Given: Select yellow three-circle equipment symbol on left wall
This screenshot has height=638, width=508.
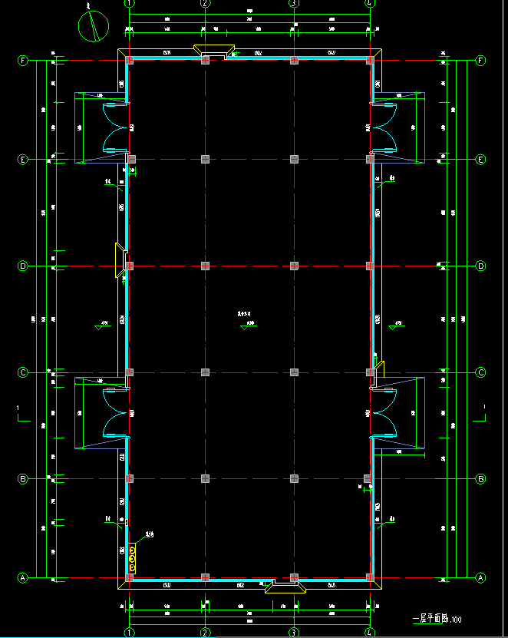Looking at the screenshot, I should click(x=132, y=558).
